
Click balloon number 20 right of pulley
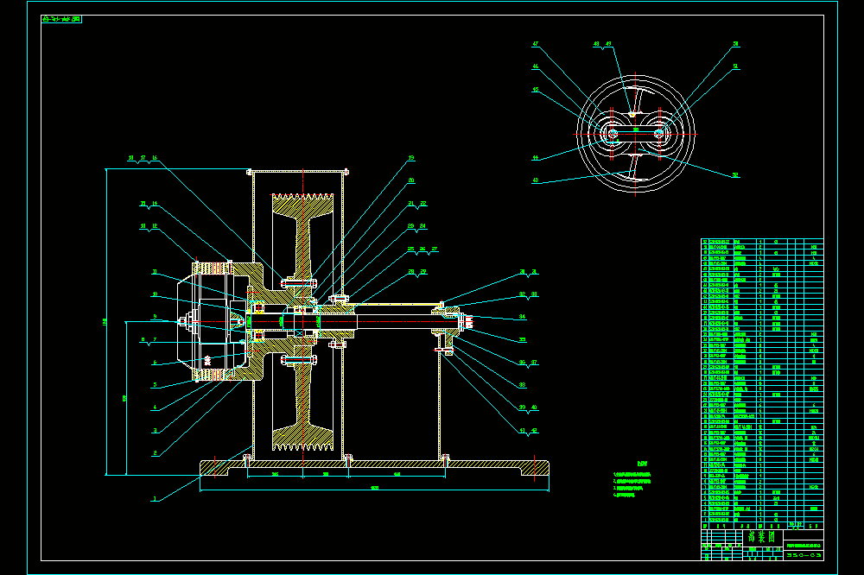click(411, 180)
